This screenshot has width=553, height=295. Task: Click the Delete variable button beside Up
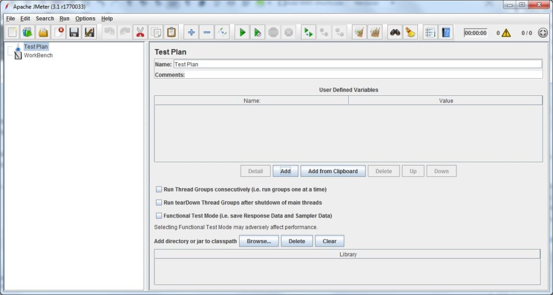tap(384, 171)
